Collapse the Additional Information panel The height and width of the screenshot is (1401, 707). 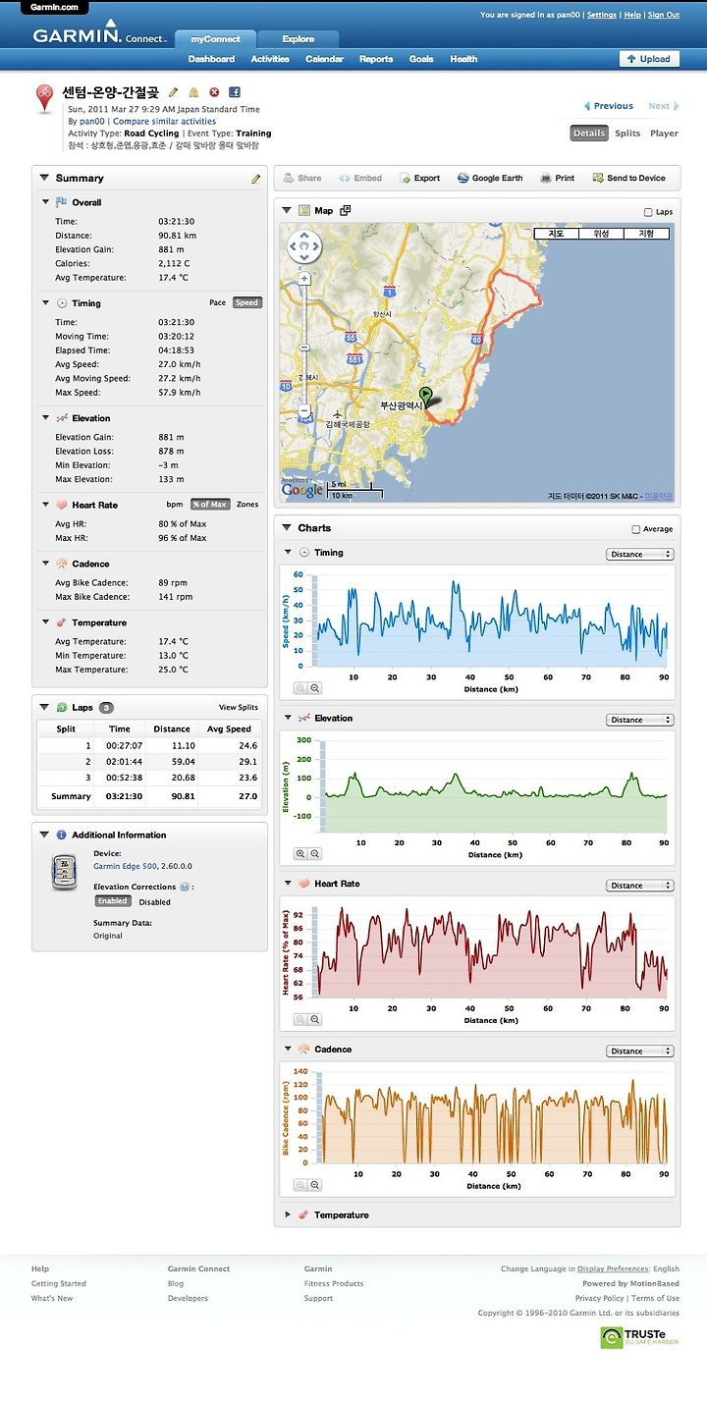coord(44,835)
